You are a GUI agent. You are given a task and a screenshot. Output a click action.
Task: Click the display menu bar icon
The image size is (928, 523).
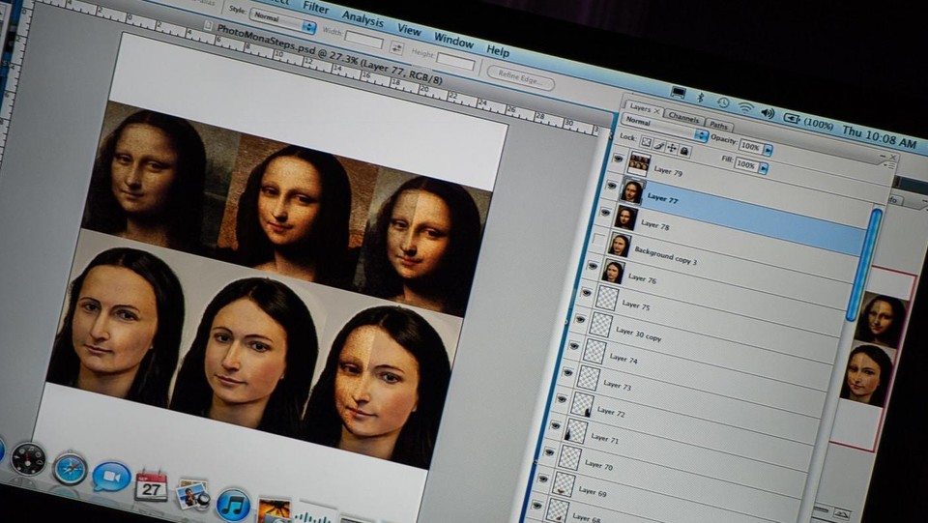[679, 92]
